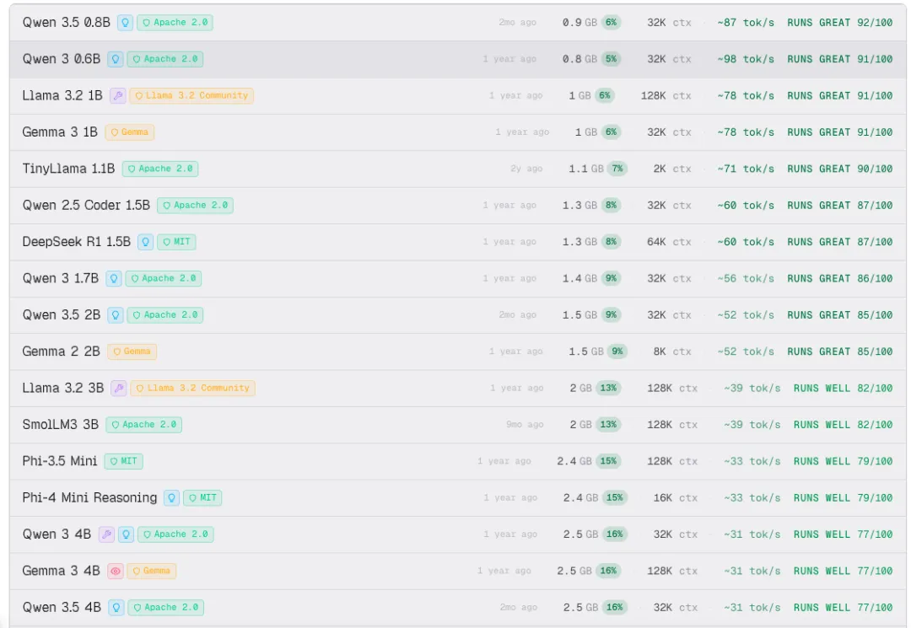Click the lightbulb icon on Phi-4 Mini Reasoning

[x=171, y=498]
